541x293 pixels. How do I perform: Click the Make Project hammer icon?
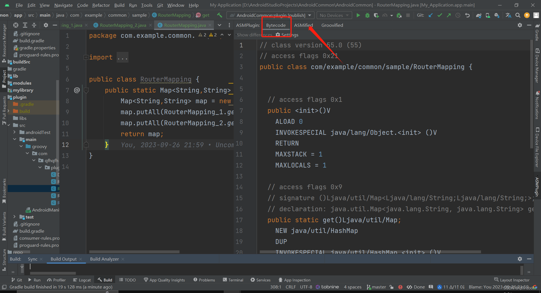click(x=219, y=15)
